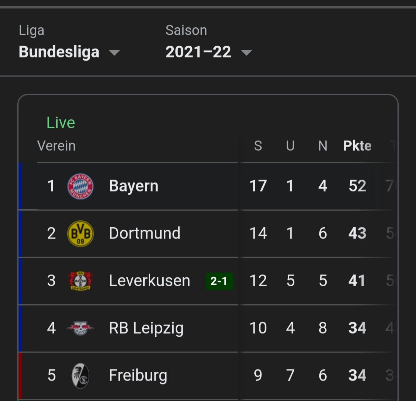Click the Pkte column header
Viewport: 416px width, 401px height.
pos(357,146)
